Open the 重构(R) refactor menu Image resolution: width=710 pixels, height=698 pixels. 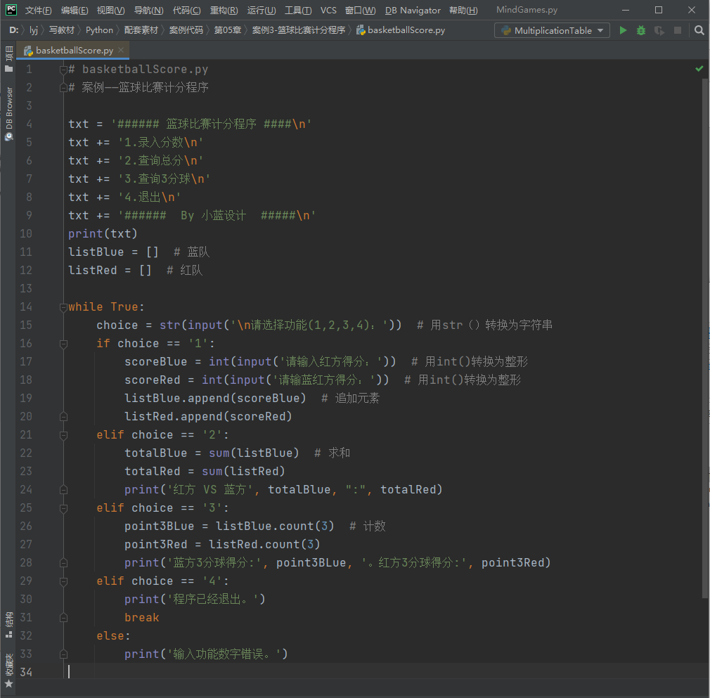(x=224, y=11)
